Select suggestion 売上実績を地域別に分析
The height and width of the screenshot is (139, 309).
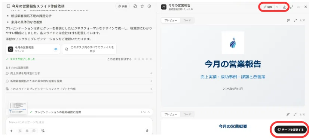click(x=79, y=73)
